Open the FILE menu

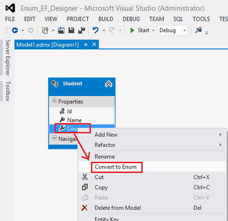(x=10, y=19)
